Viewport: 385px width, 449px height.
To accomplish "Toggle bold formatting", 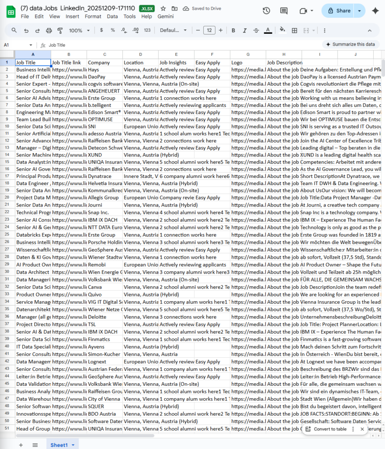I will click(x=232, y=30).
